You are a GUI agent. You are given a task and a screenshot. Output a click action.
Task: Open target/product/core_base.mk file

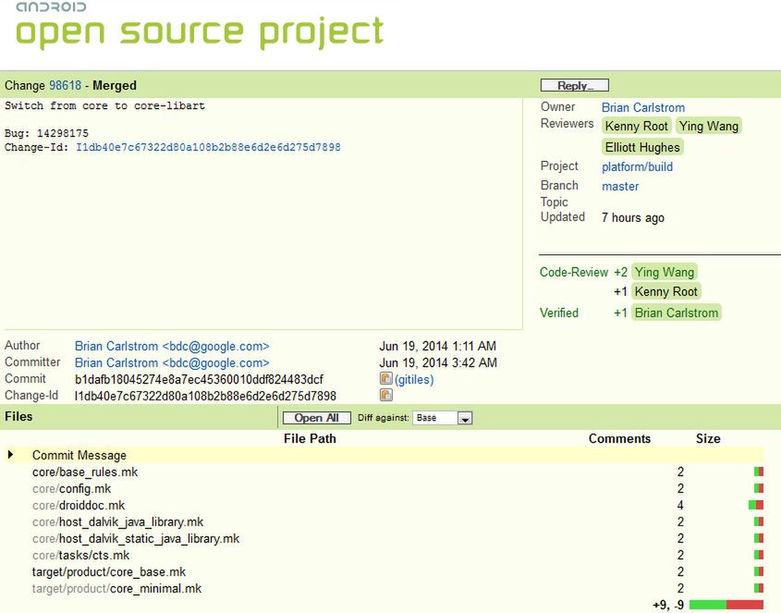tap(108, 571)
